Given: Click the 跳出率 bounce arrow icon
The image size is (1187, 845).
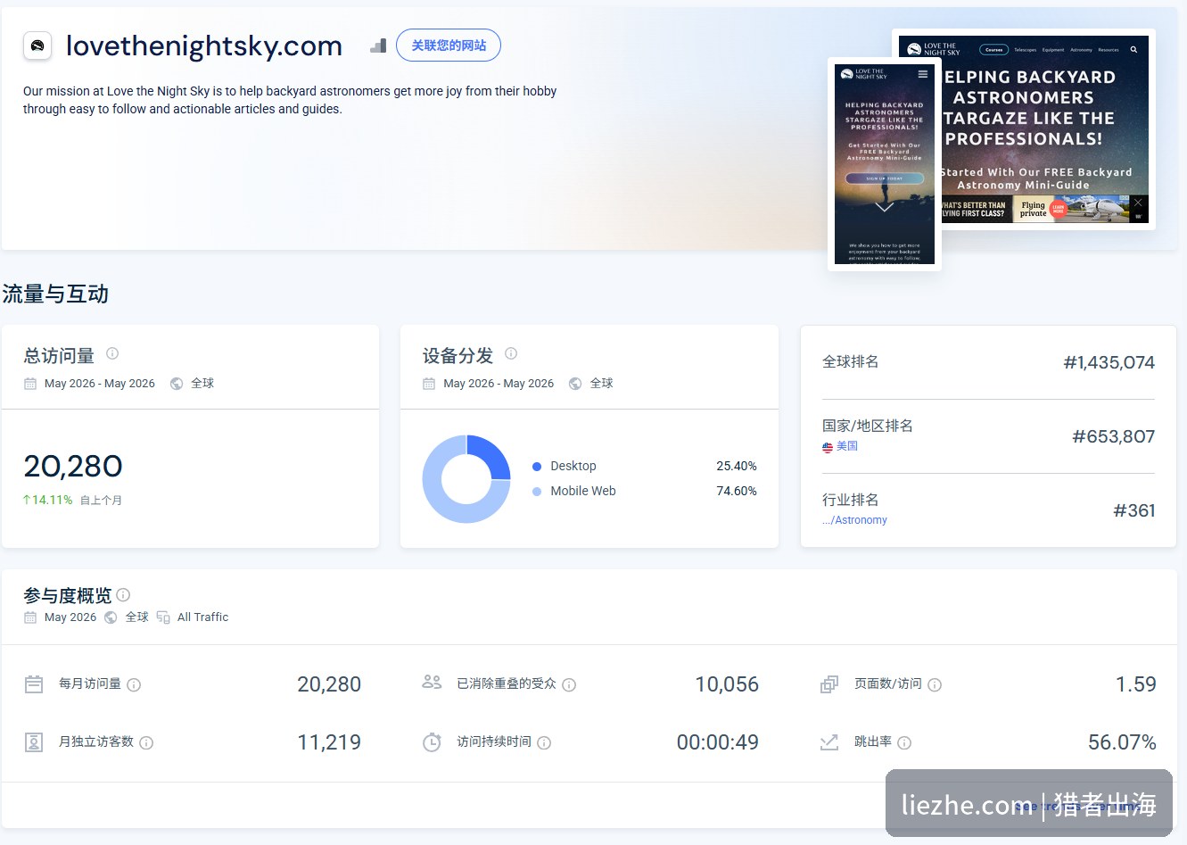Looking at the screenshot, I should coord(829,742).
